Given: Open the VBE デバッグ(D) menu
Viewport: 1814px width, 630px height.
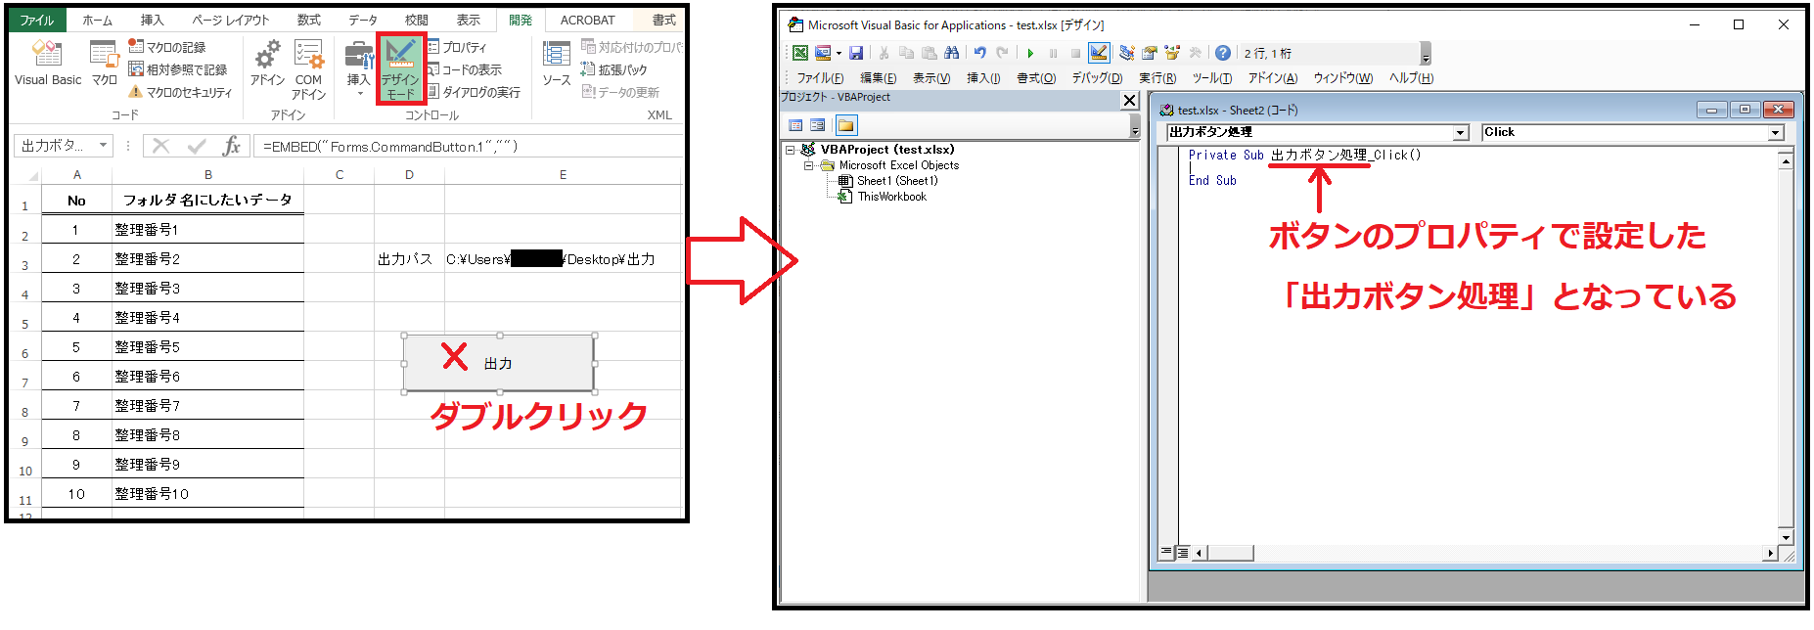Looking at the screenshot, I should (1097, 78).
